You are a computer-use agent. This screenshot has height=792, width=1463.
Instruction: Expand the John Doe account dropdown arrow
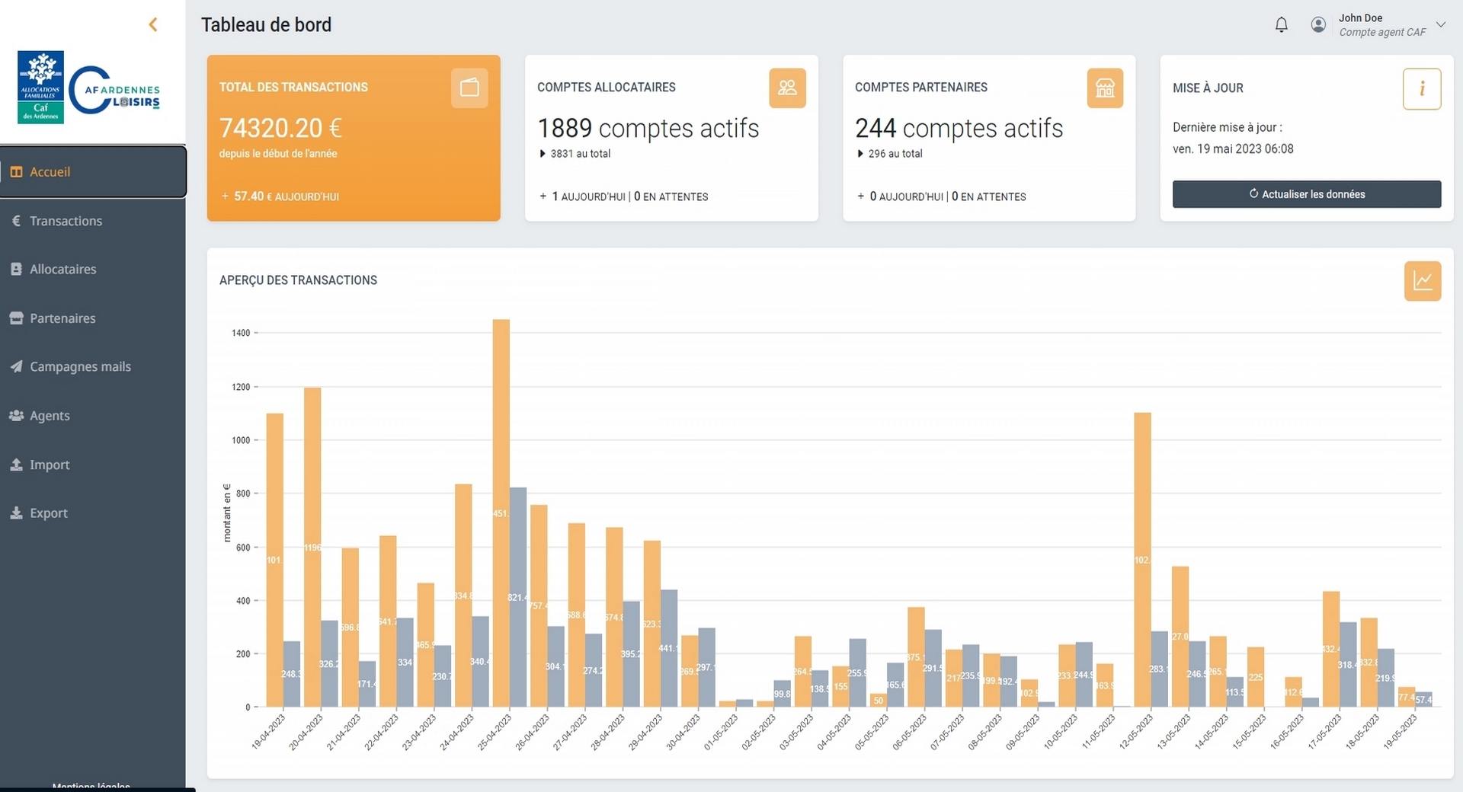pos(1441,24)
